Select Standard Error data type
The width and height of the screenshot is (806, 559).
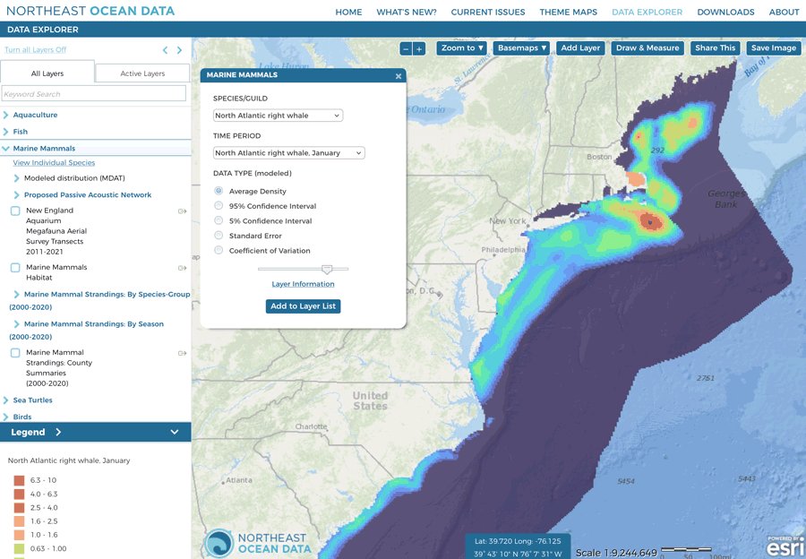pos(219,236)
